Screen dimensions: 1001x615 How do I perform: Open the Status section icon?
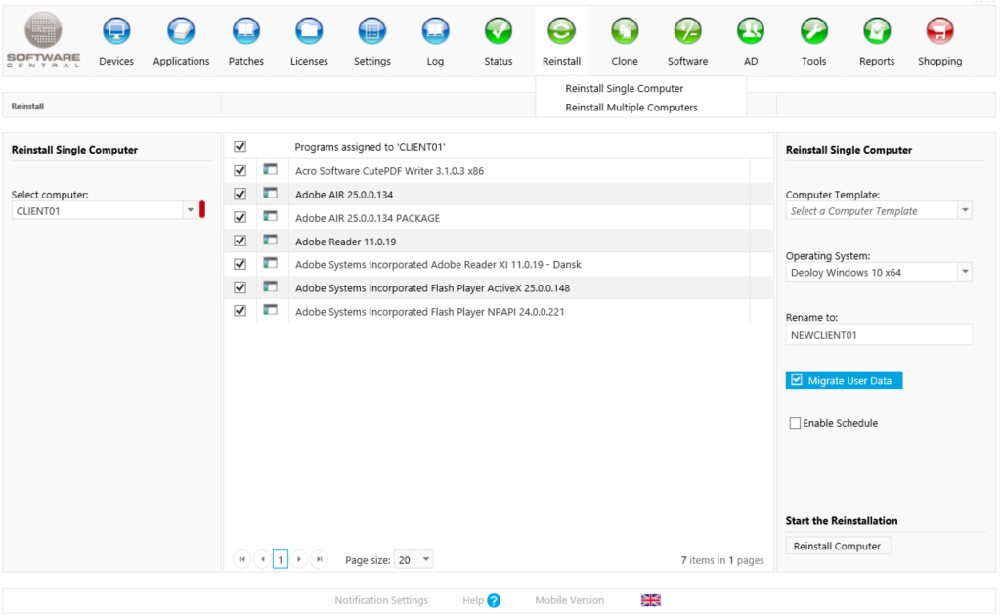click(x=498, y=30)
